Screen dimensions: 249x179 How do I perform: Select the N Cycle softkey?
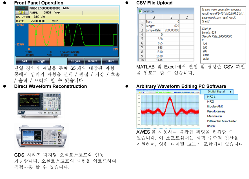tap(75, 61)
